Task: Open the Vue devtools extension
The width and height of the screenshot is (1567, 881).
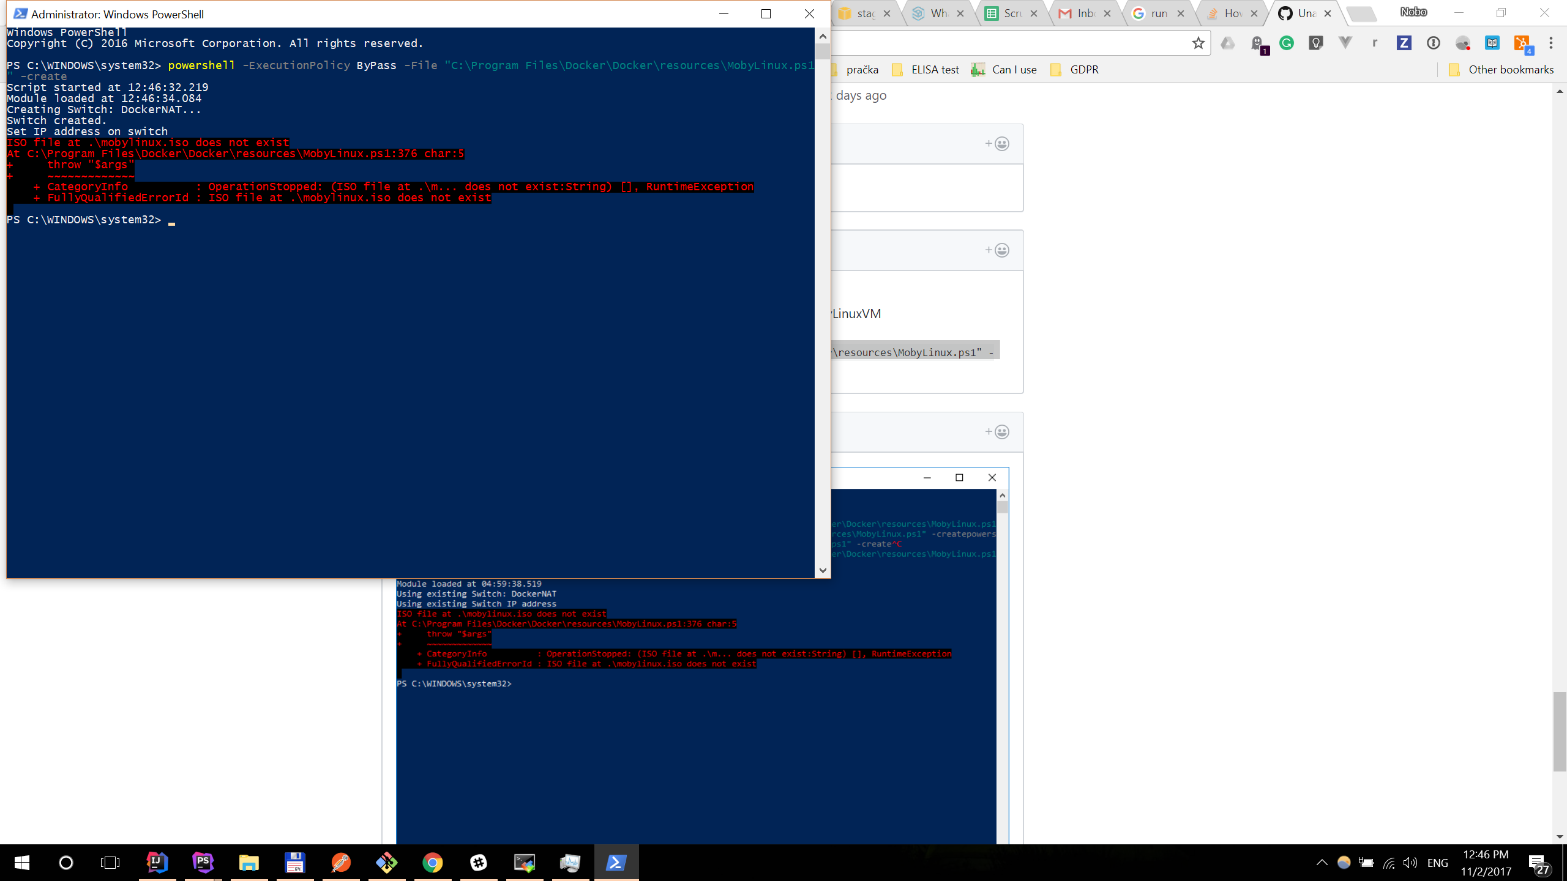Action: (x=1346, y=43)
